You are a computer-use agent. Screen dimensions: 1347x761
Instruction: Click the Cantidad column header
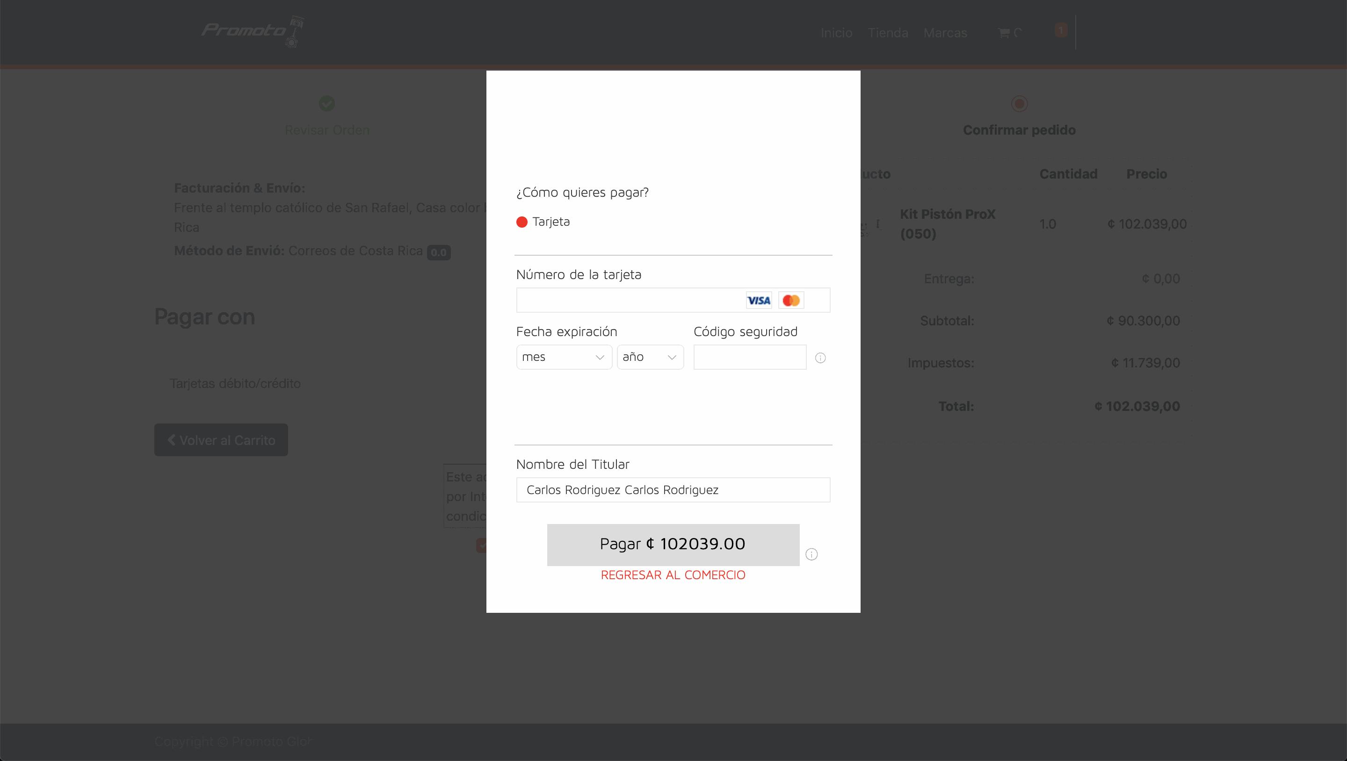coord(1068,174)
